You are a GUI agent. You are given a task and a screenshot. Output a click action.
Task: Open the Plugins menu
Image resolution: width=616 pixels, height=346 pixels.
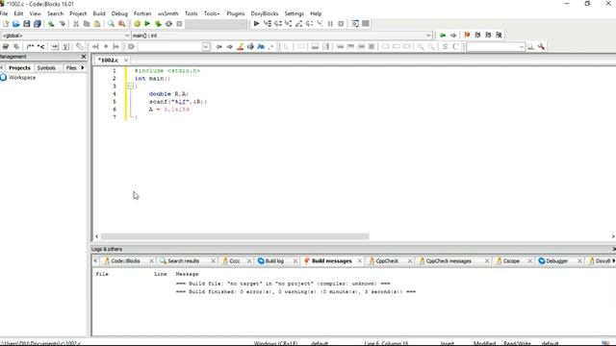[235, 13]
